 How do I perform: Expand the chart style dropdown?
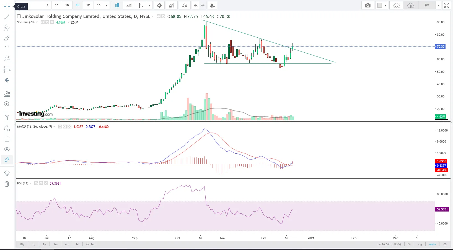[149, 5]
